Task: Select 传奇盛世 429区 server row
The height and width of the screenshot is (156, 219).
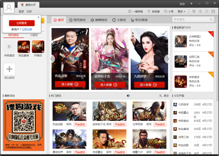Action: coord(193,121)
